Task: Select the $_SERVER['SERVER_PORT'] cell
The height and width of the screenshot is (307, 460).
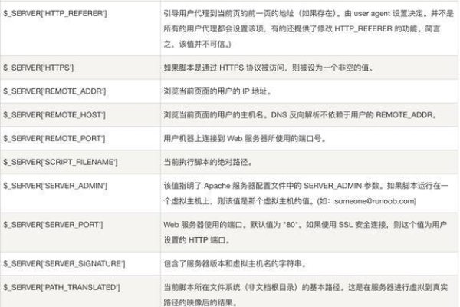Action: [80, 233]
